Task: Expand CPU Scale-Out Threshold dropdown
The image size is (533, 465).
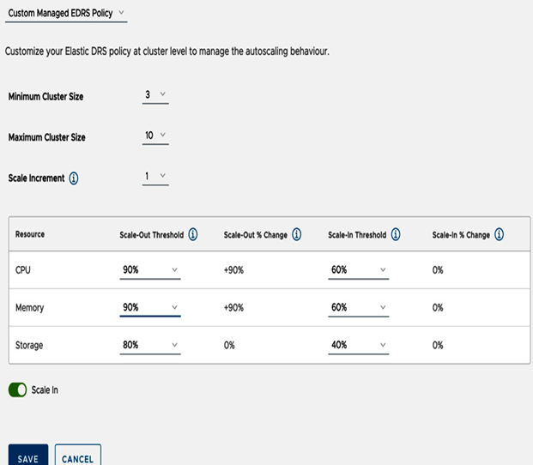Action: click(x=150, y=270)
